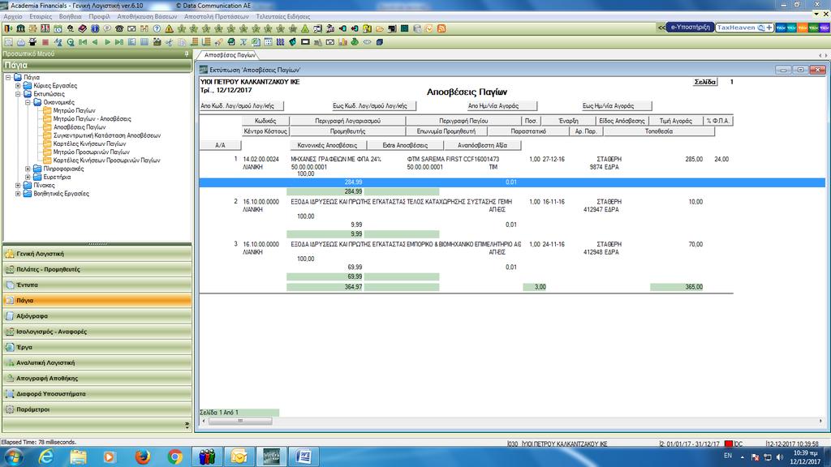Select Μητρώο Παγίων - Αποσβέσεις in the tree
Viewport: 831px width, 467px height.
pos(92,119)
